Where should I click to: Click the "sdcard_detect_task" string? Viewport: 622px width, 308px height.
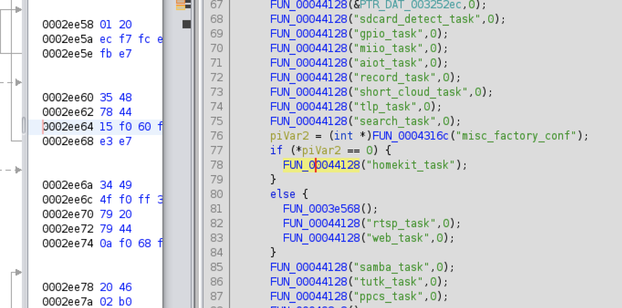click(x=417, y=19)
